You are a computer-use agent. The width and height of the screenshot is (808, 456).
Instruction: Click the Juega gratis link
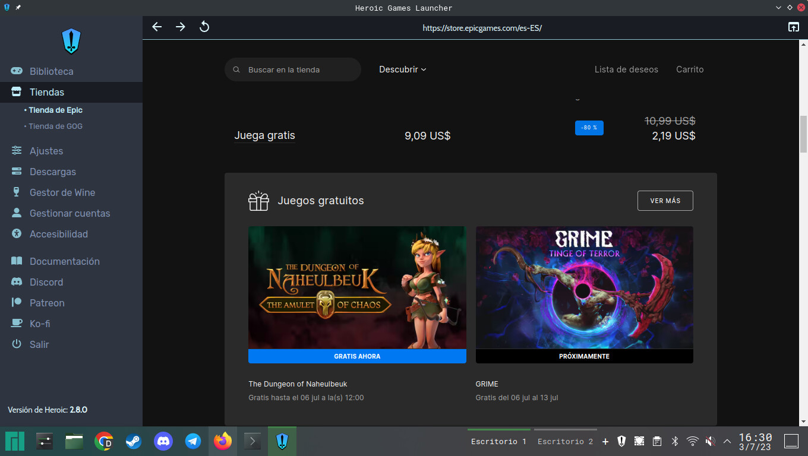click(264, 135)
